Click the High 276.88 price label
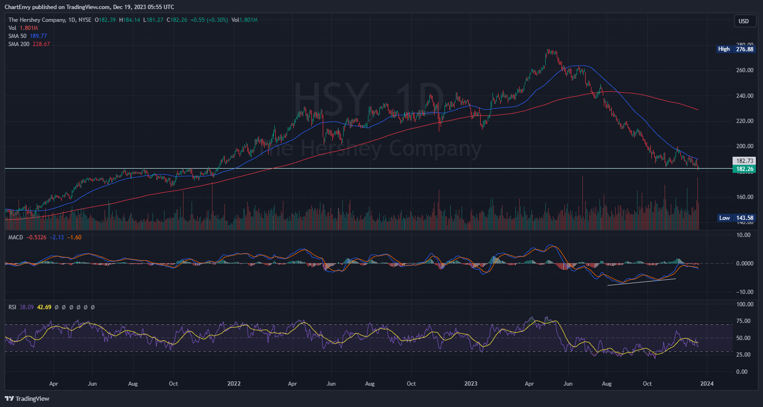The width and height of the screenshot is (763, 407). coord(736,49)
